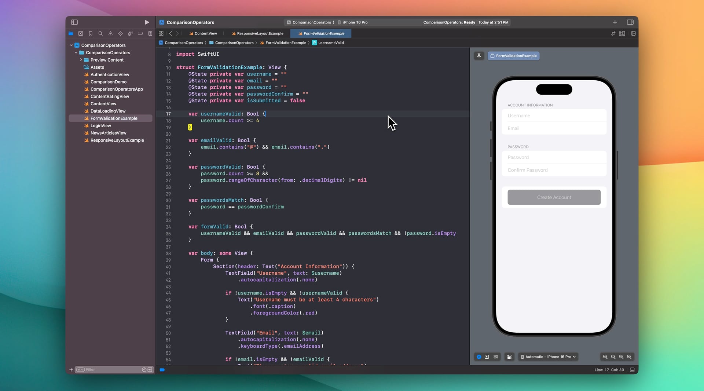Zoom preview canvas to fit
The image size is (704, 391).
621,357
